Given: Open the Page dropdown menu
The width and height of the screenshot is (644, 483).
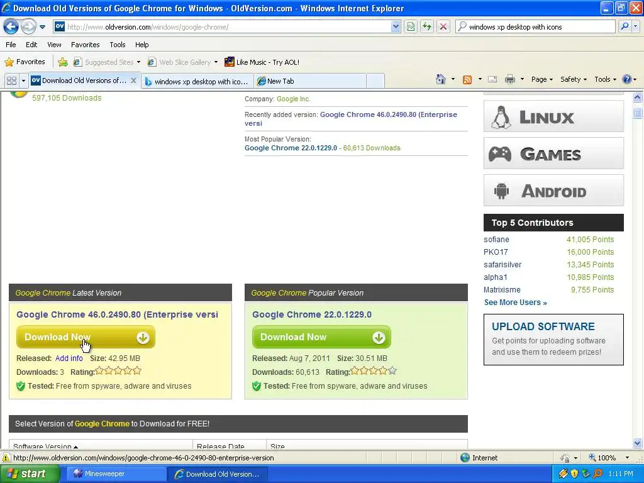Looking at the screenshot, I should [x=541, y=79].
